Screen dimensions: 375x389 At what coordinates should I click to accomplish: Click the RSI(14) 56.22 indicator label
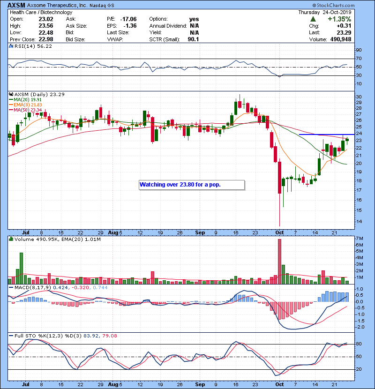(33, 46)
